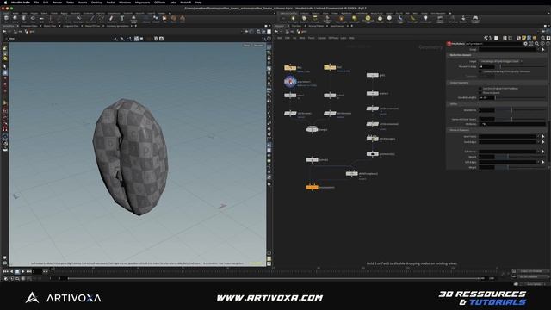Viewport: 551px width, 310px height.
Task: Jump to the first frame
Action: 6,271
